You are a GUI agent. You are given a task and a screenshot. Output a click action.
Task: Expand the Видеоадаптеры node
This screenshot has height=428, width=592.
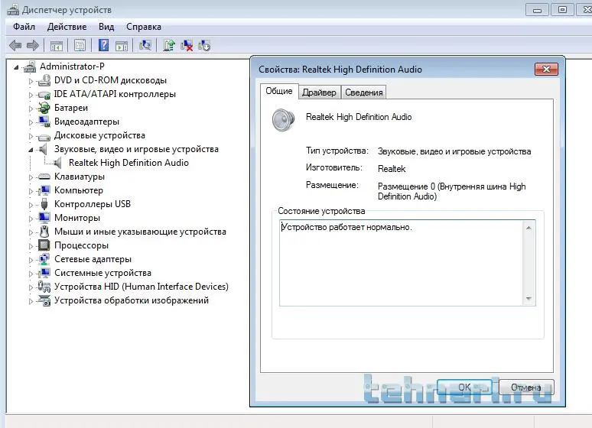coord(31,122)
